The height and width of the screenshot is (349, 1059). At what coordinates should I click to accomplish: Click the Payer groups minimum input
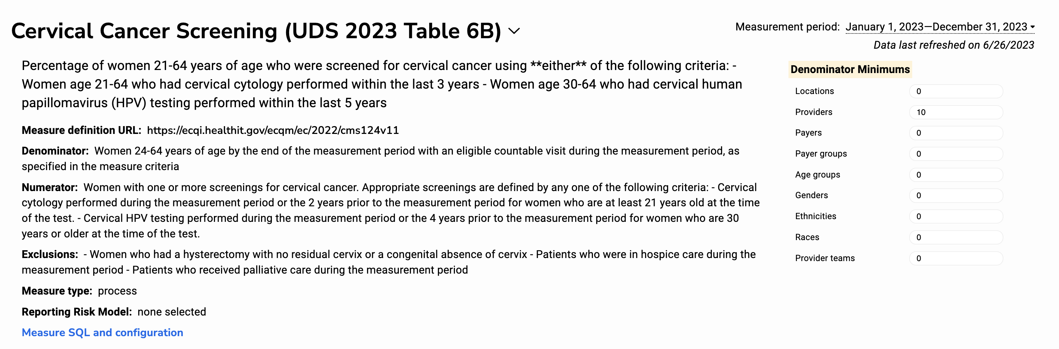tap(955, 154)
